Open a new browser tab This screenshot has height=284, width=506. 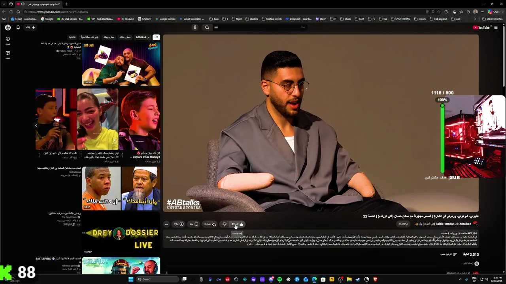66,4
